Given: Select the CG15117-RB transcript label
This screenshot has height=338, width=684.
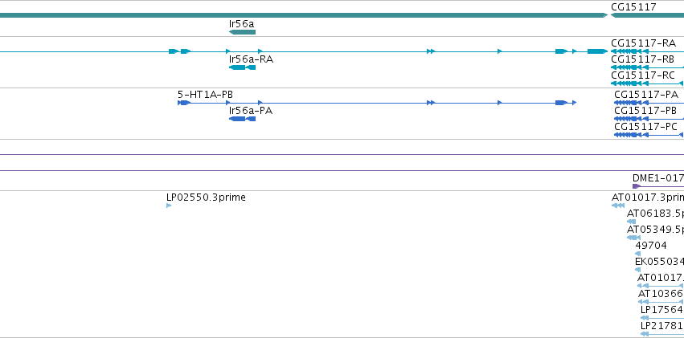Looking at the screenshot, I should click(x=642, y=59).
